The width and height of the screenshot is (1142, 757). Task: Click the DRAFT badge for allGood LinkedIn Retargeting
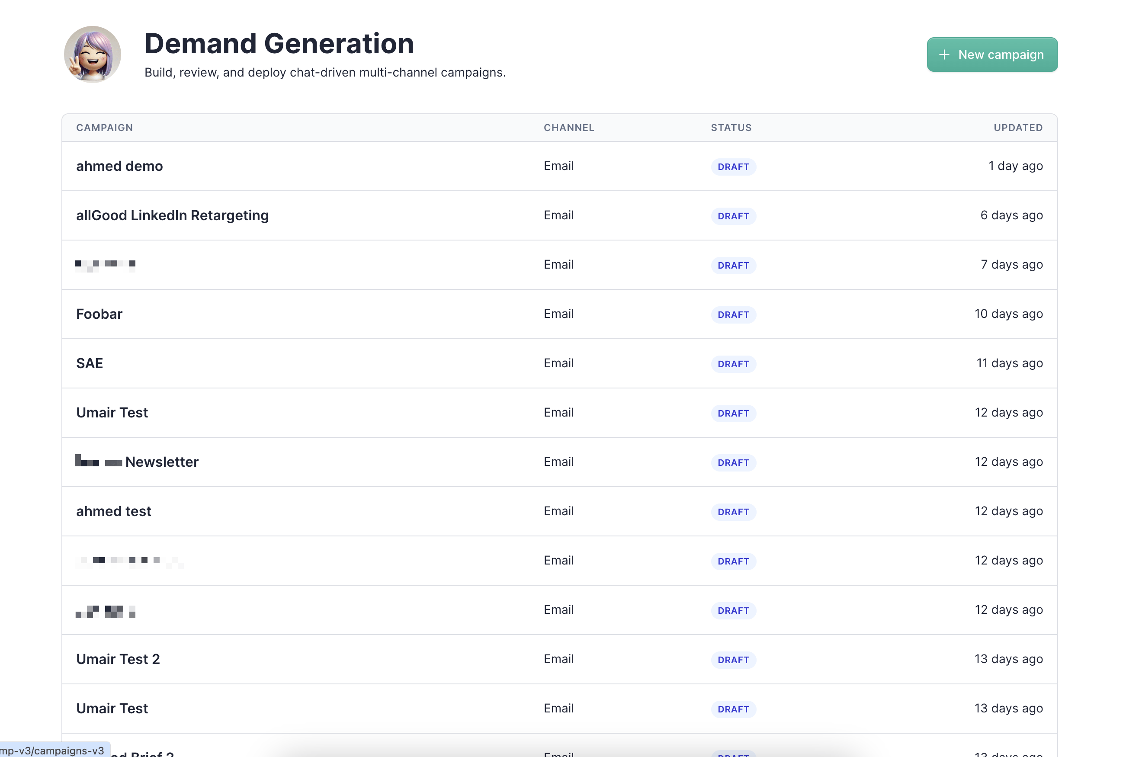point(733,216)
